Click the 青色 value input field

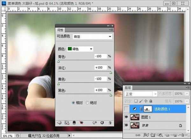[x=101, y=56]
